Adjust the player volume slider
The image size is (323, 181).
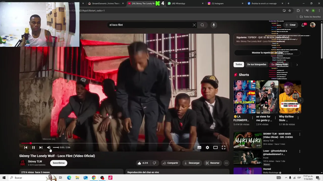(x=56, y=148)
